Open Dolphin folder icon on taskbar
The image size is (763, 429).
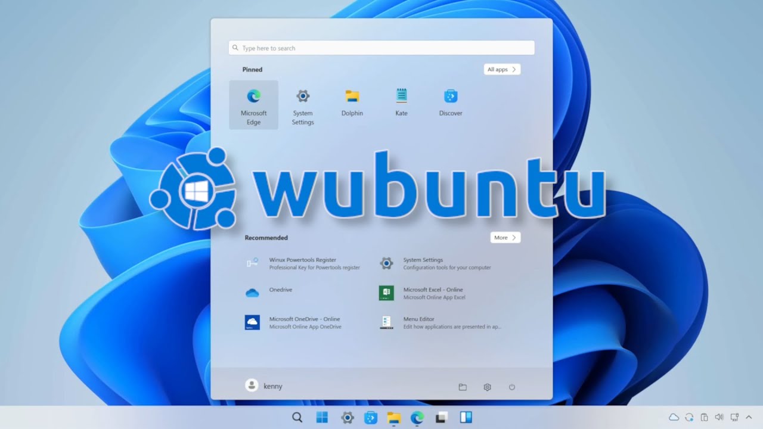(393, 418)
